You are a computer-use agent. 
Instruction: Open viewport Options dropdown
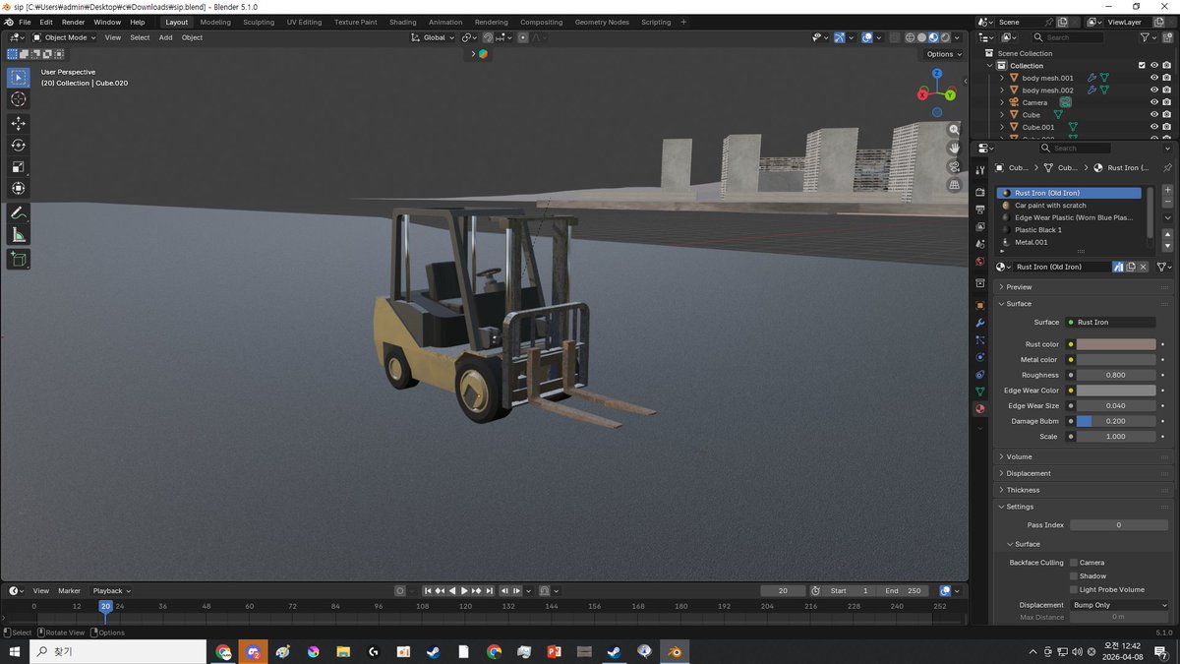click(x=943, y=54)
